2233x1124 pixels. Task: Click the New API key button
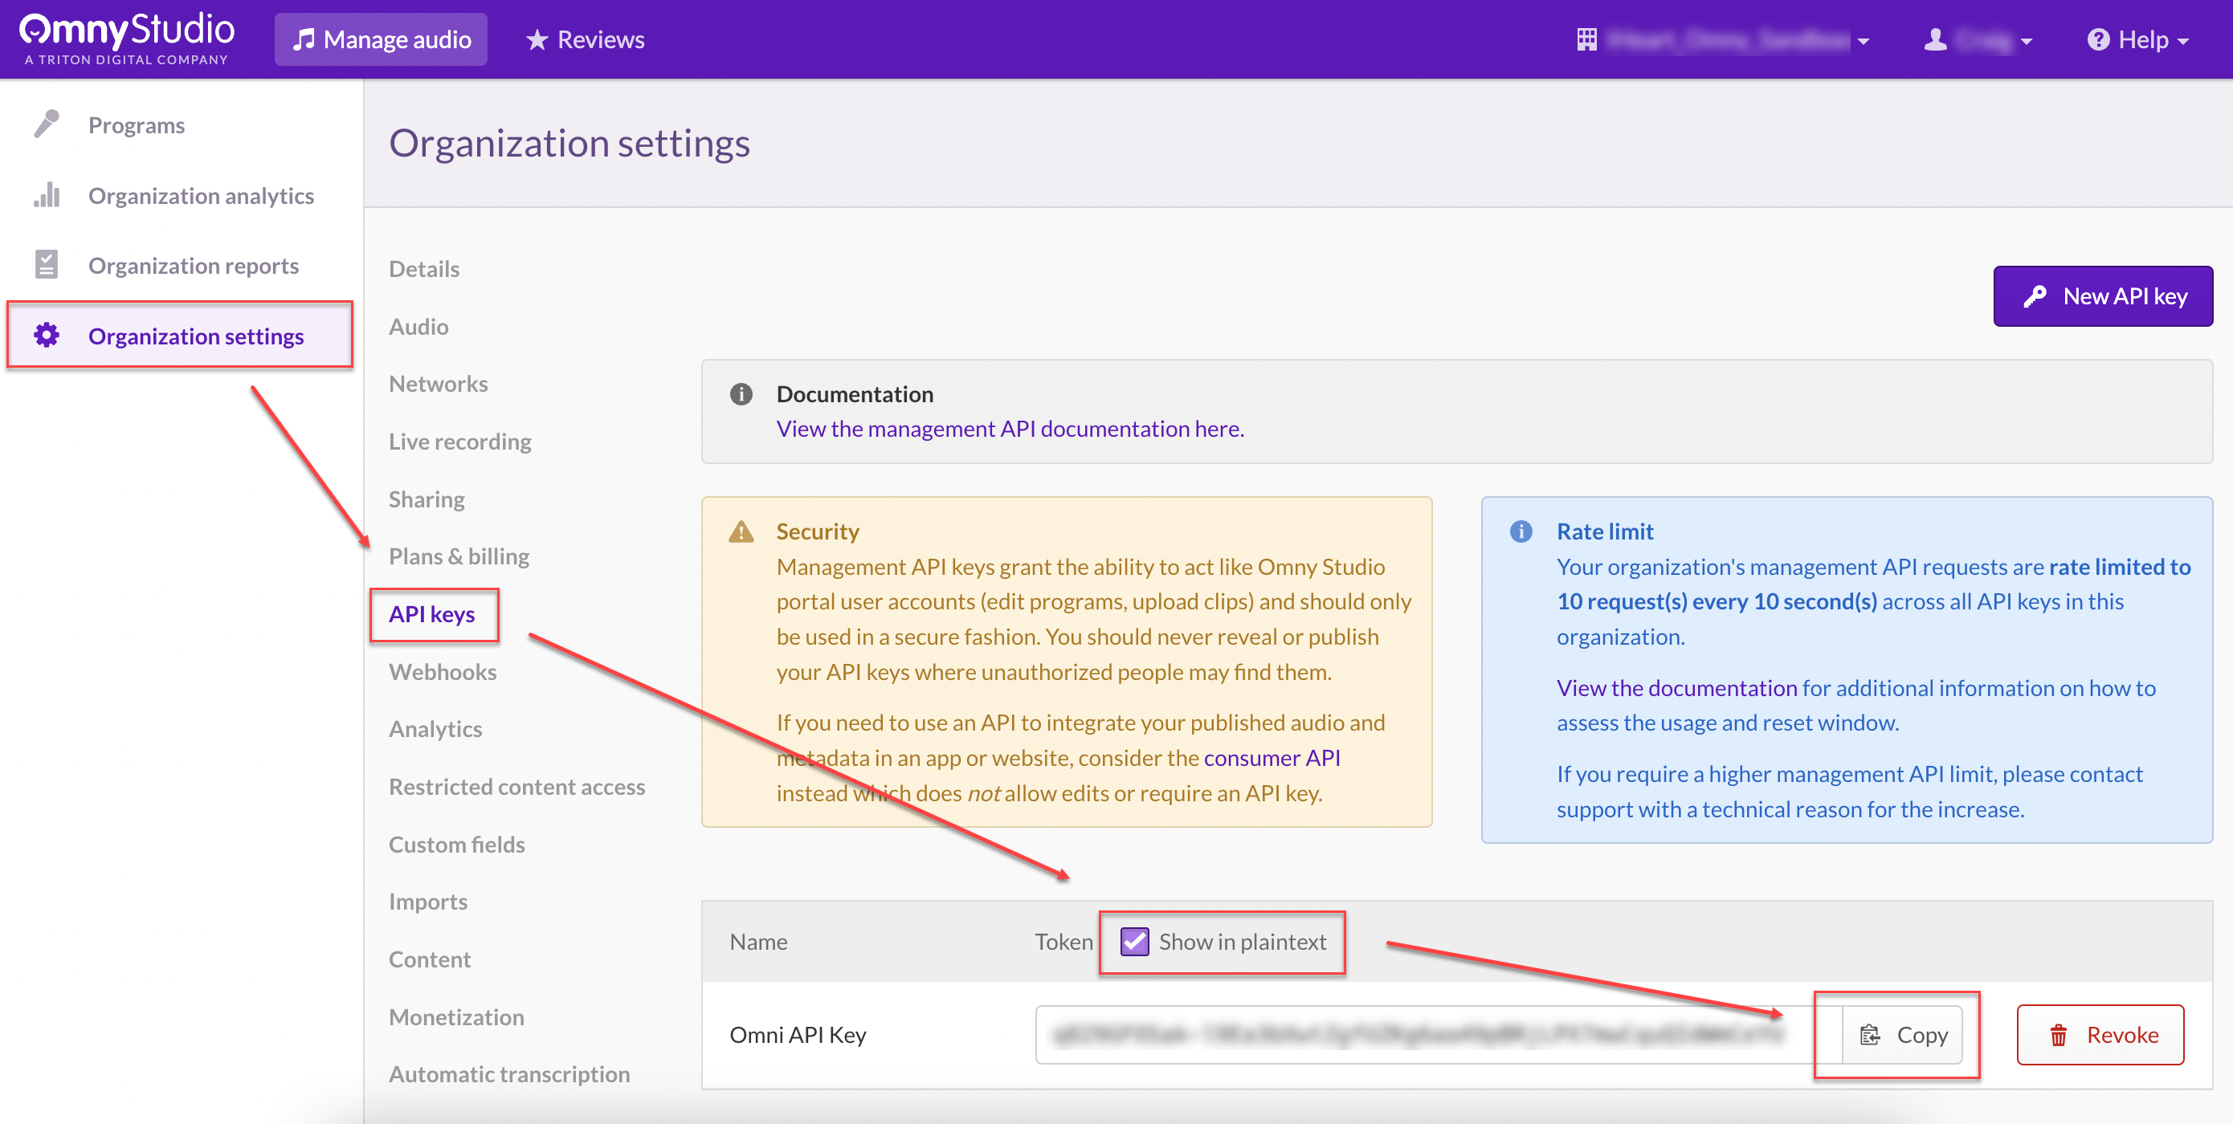tap(2102, 296)
